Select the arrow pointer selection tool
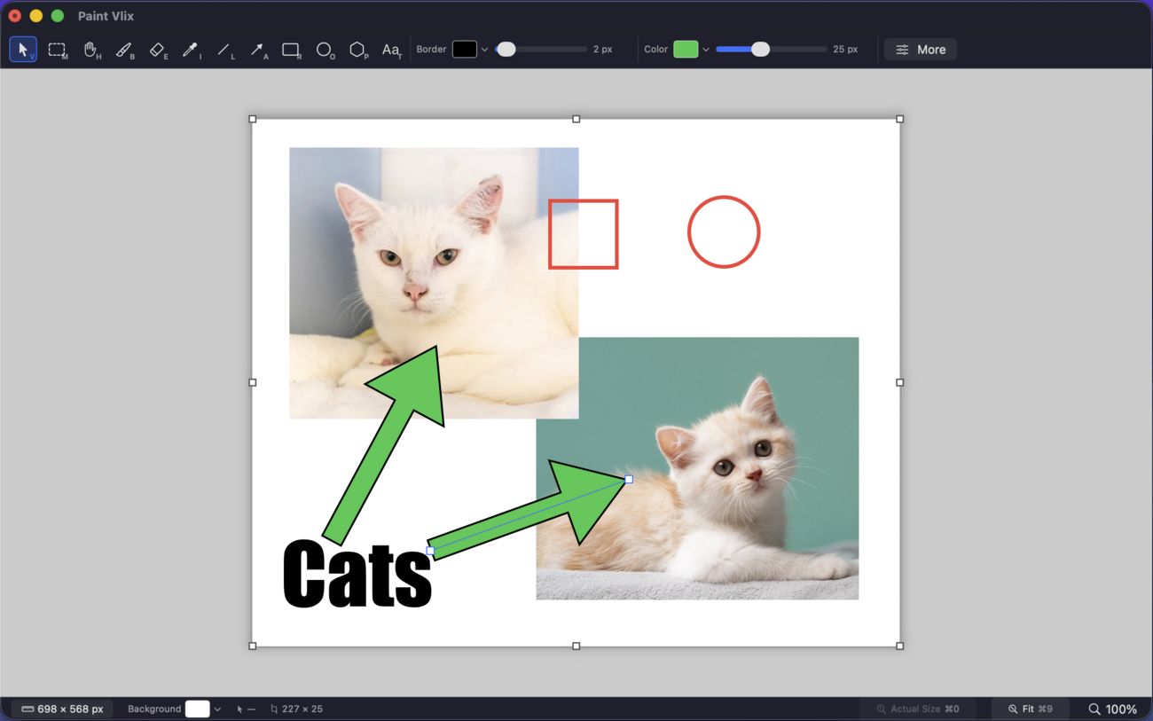The image size is (1153, 721). (x=23, y=50)
